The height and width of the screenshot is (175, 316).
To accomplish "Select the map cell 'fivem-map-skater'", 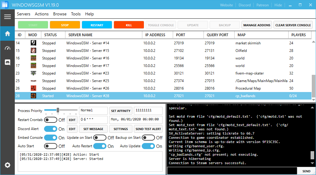I will click(249, 73).
